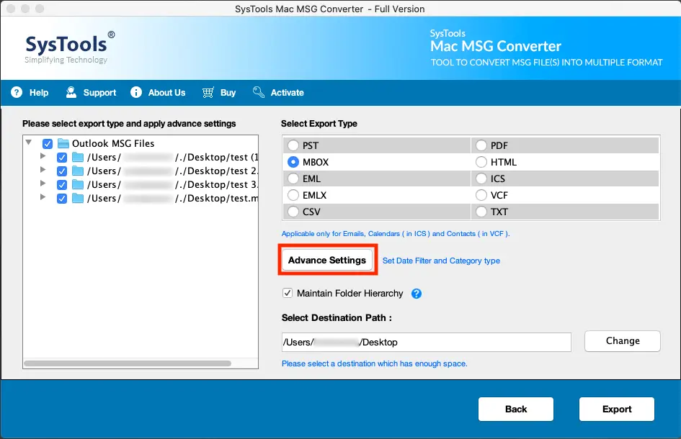The width and height of the screenshot is (681, 439).
Task: Expand the first /Users test folder
Action: pos(43,157)
